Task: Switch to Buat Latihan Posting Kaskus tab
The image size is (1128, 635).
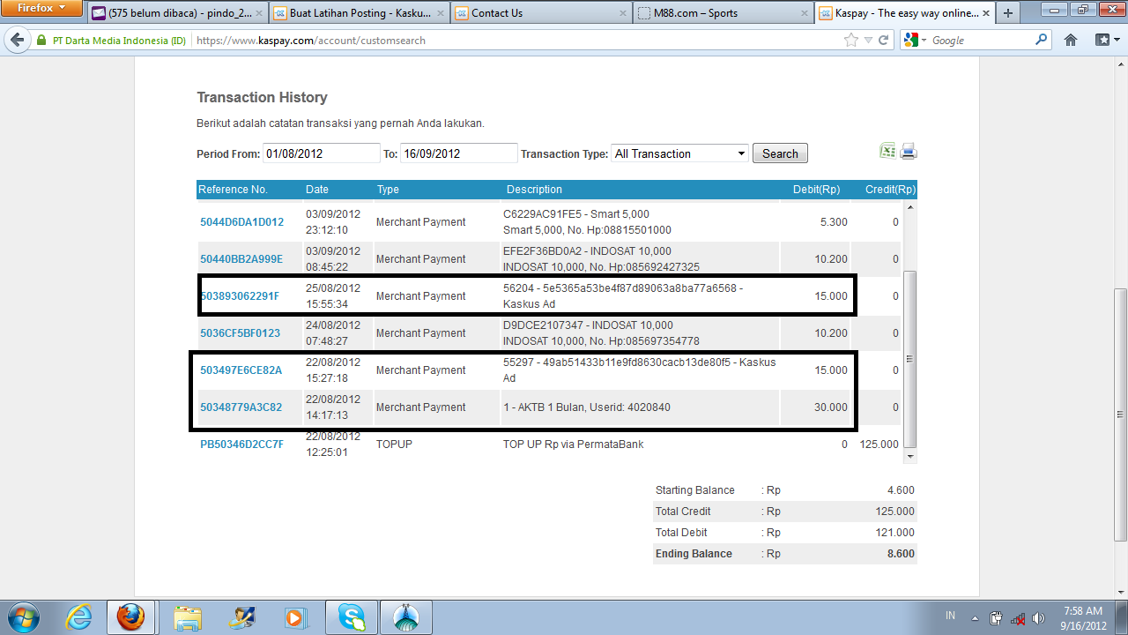Action: [x=359, y=13]
